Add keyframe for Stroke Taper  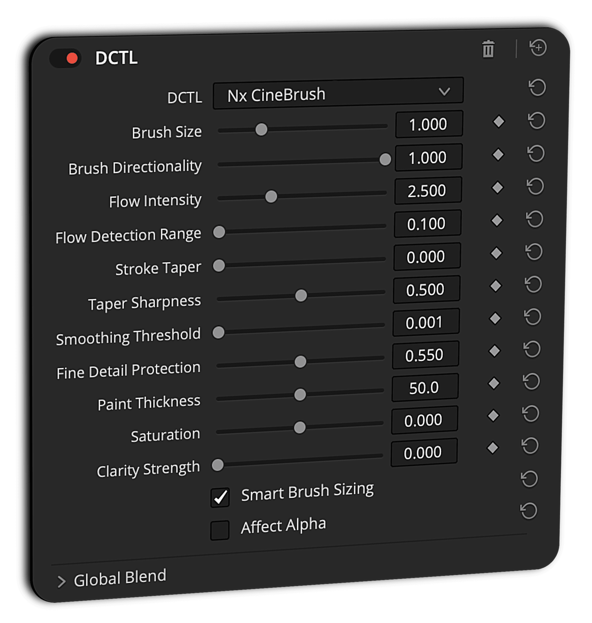click(496, 253)
